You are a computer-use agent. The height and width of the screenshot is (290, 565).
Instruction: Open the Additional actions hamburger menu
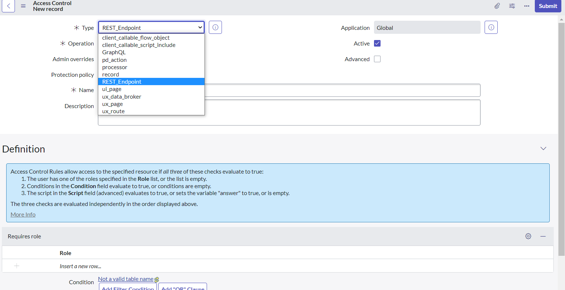pos(23,6)
